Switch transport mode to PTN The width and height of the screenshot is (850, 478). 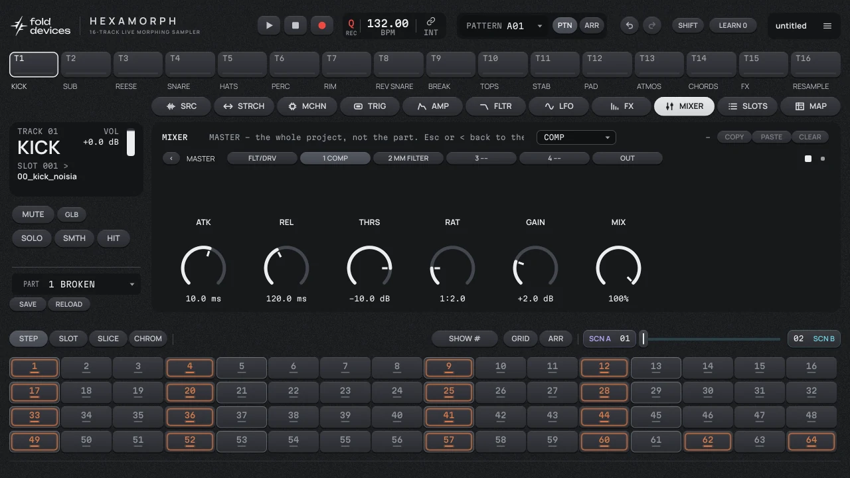(x=564, y=26)
